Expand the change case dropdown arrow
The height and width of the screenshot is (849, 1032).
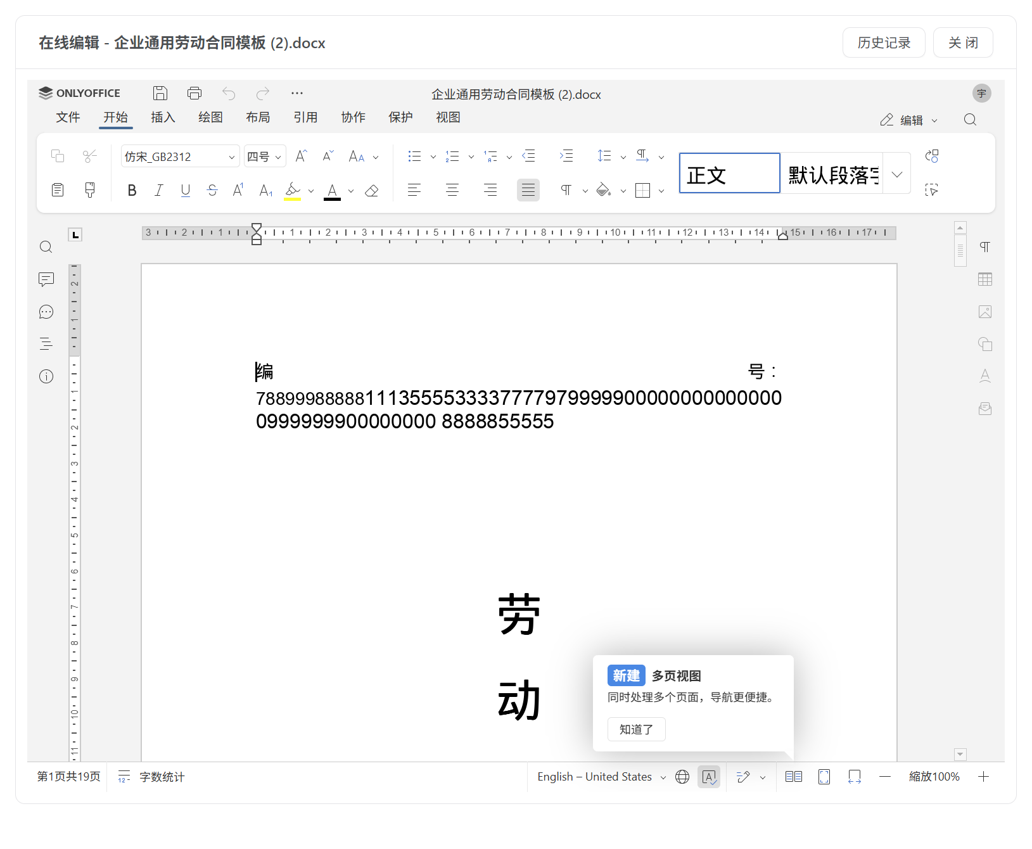pos(376,156)
